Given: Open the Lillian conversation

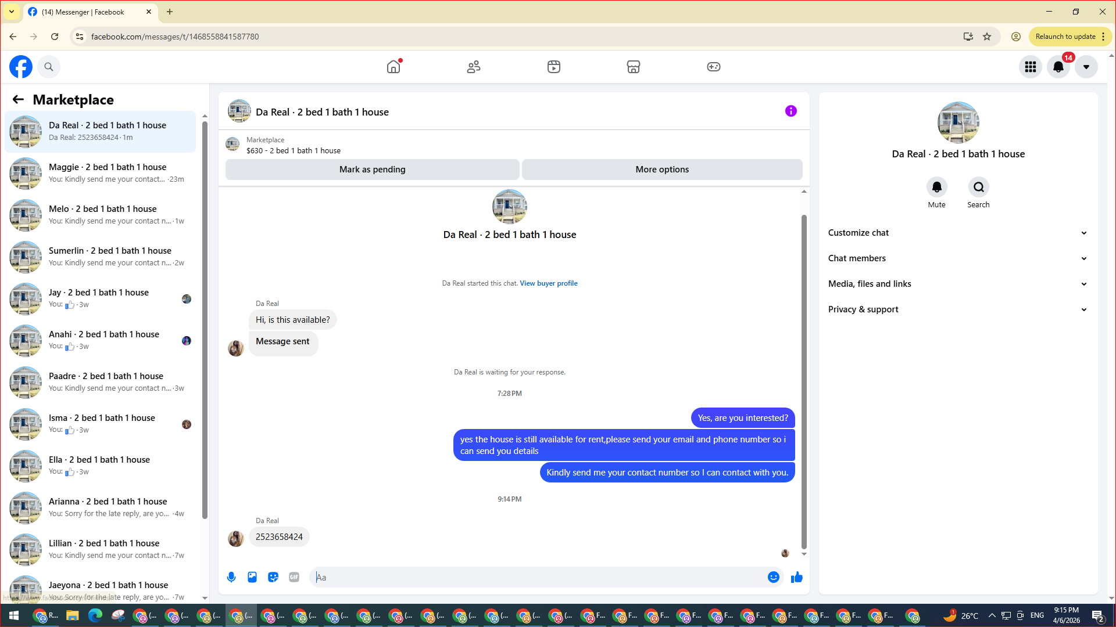Looking at the screenshot, I should pos(101,550).
